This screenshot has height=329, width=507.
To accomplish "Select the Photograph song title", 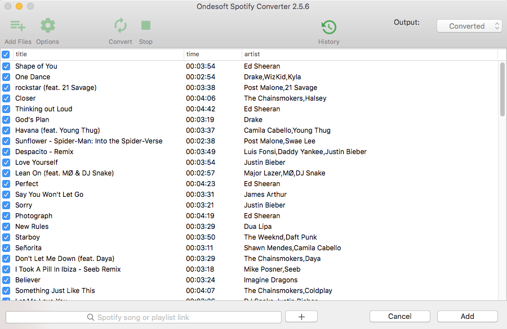I will click(34, 216).
